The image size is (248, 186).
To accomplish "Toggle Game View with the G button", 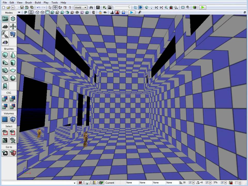I will coord(94,12).
